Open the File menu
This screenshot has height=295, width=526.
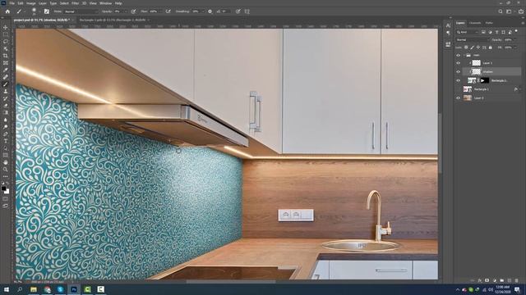(x=12, y=3)
